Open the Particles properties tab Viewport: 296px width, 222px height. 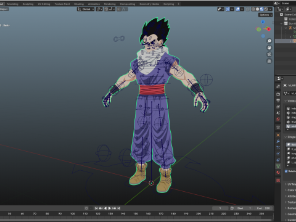pos(278,147)
